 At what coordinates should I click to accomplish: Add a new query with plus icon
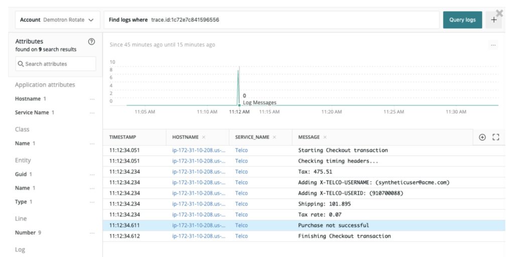coord(494,20)
